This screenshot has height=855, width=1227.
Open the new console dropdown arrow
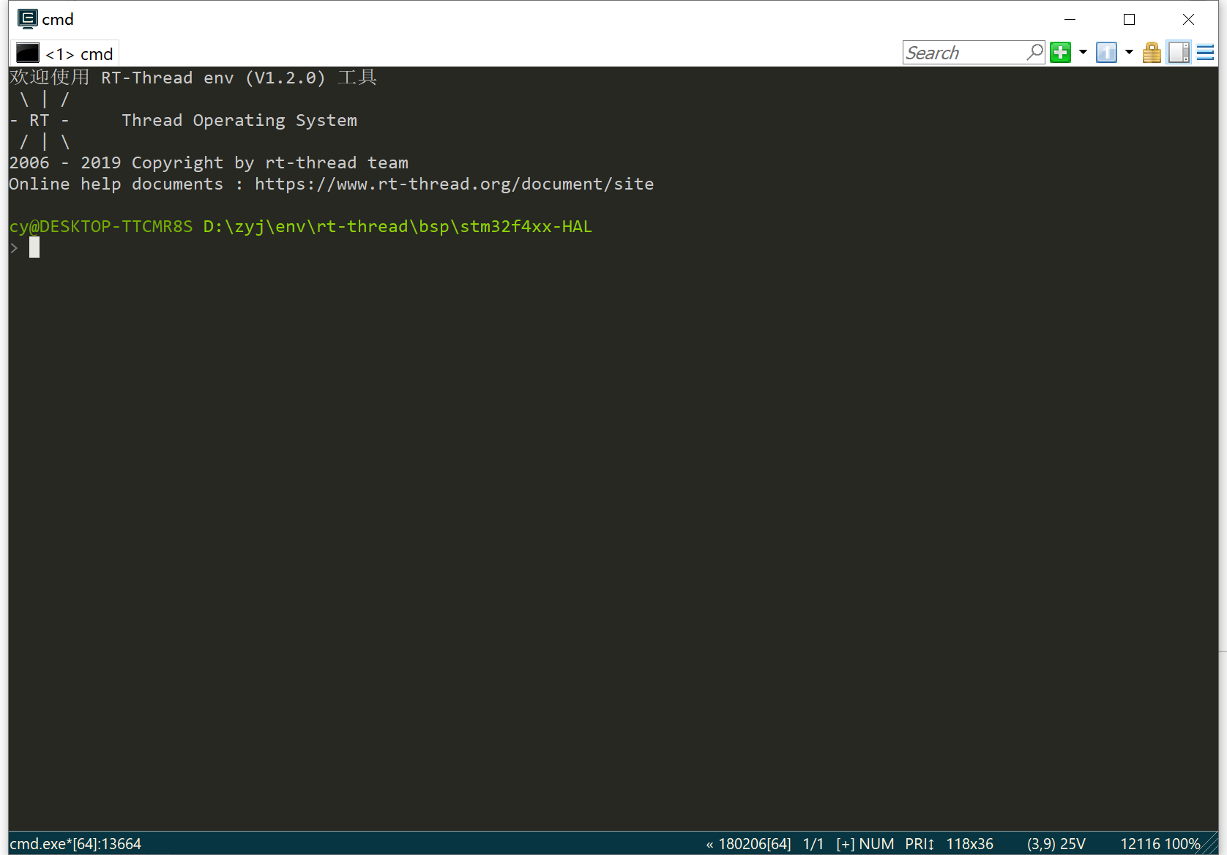[1083, 53]
